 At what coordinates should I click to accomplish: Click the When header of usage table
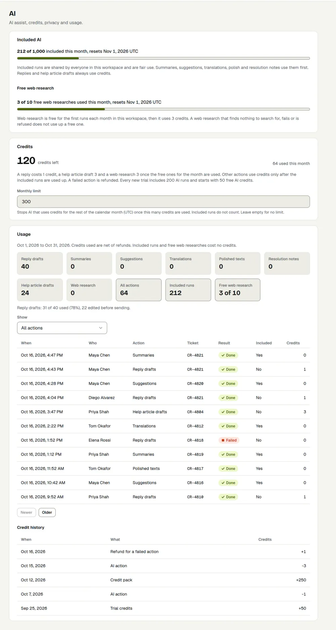tap(26, 343)
